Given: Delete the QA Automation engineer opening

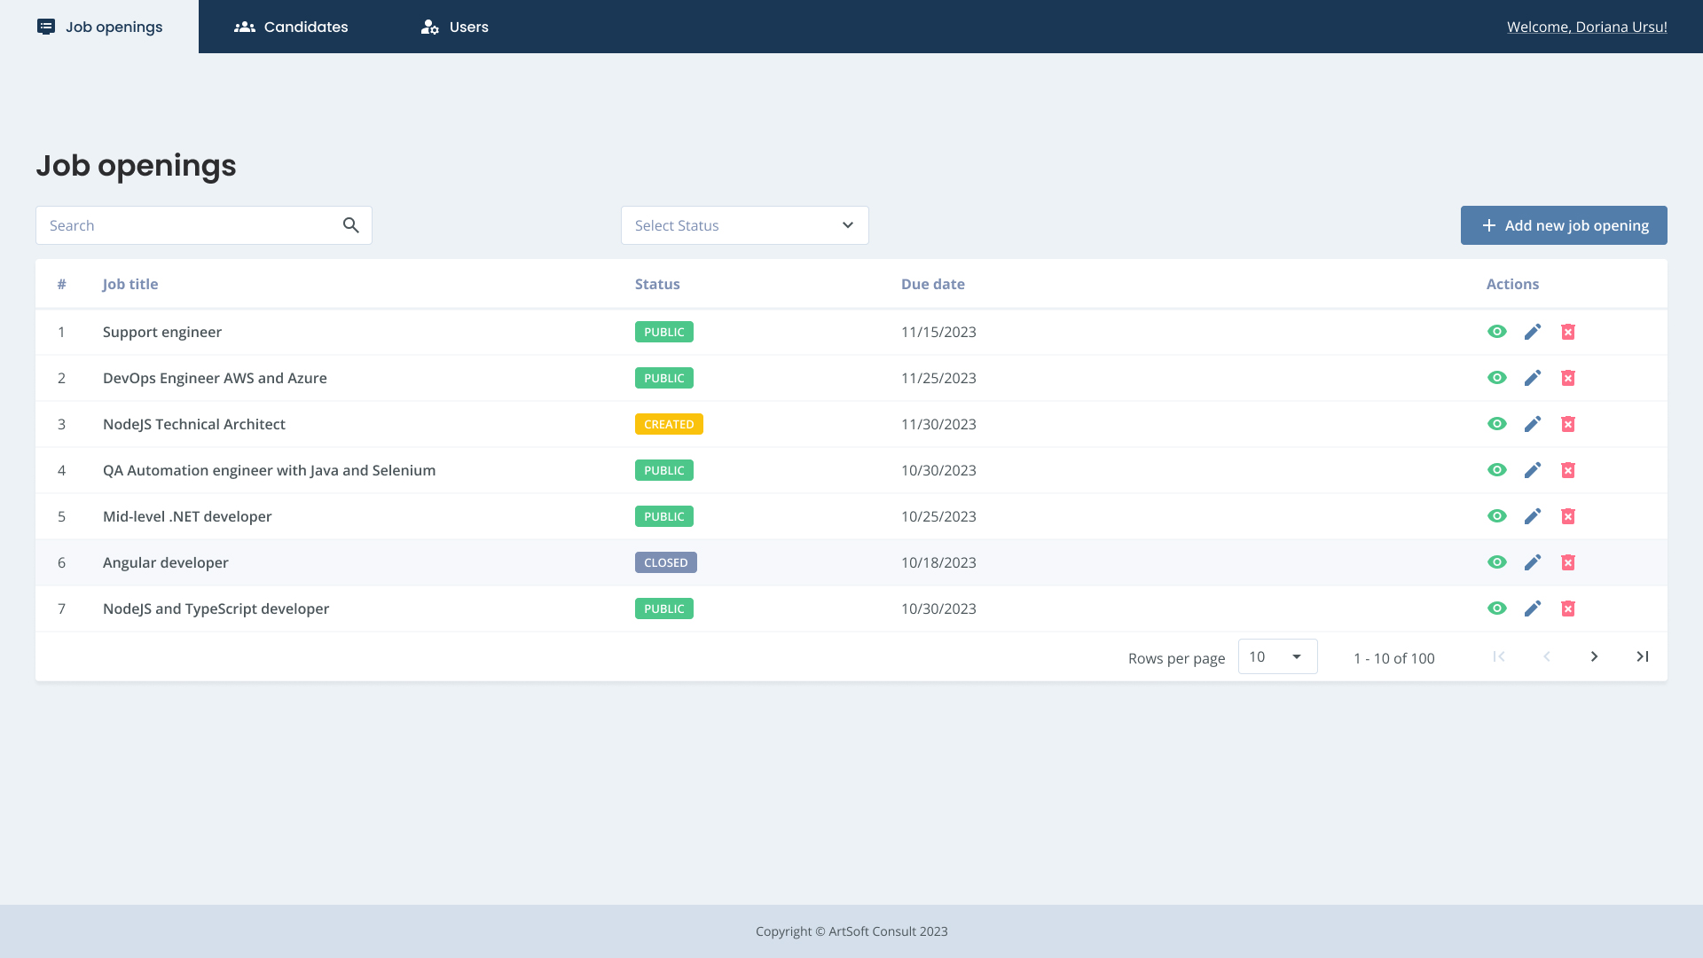Looking at the screenshot, I should [1568, 470].
